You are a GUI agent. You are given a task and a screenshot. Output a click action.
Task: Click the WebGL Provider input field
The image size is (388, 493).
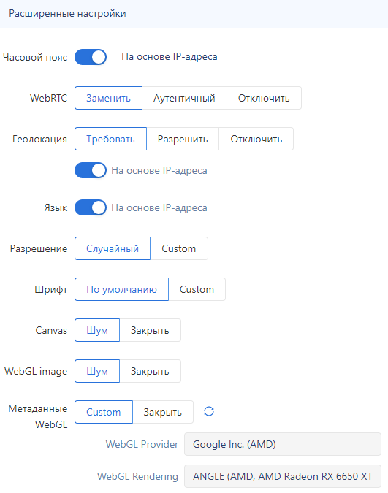point(283,444)
